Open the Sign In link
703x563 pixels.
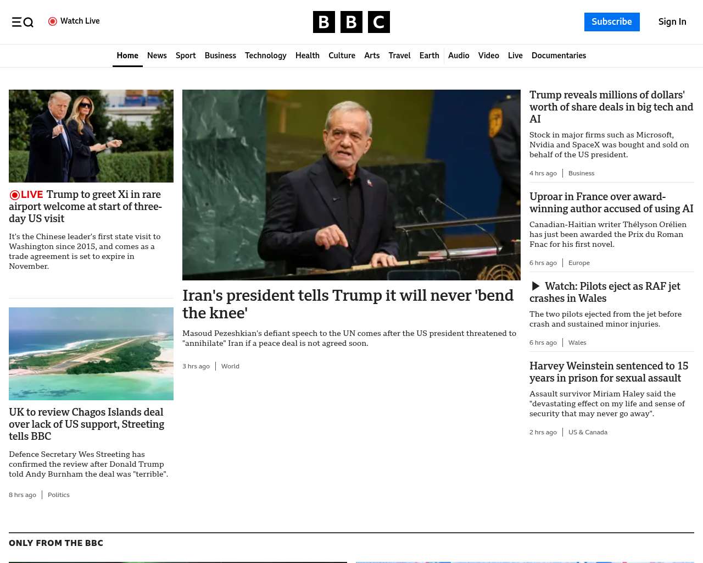click(x=672, y=22)
